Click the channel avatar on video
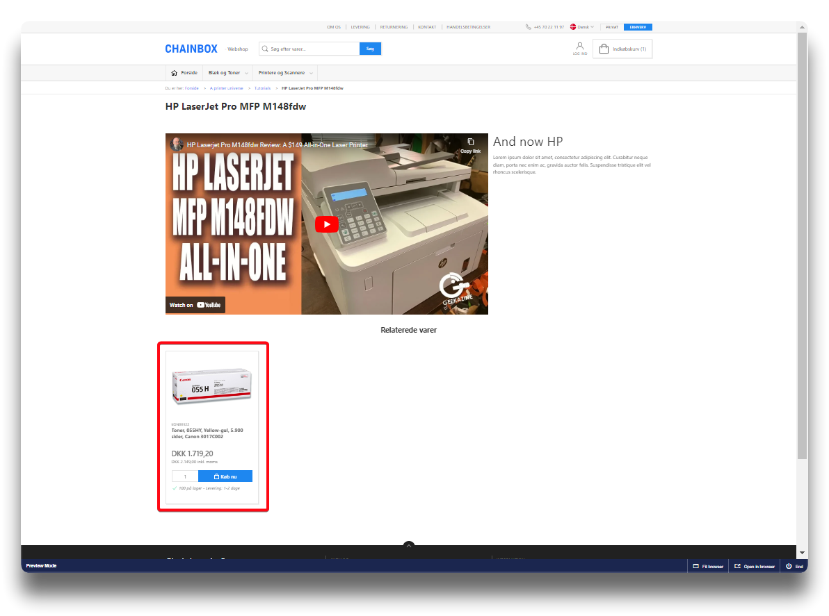The height and width of the screenshot is (616, 829). pos(177,144)
